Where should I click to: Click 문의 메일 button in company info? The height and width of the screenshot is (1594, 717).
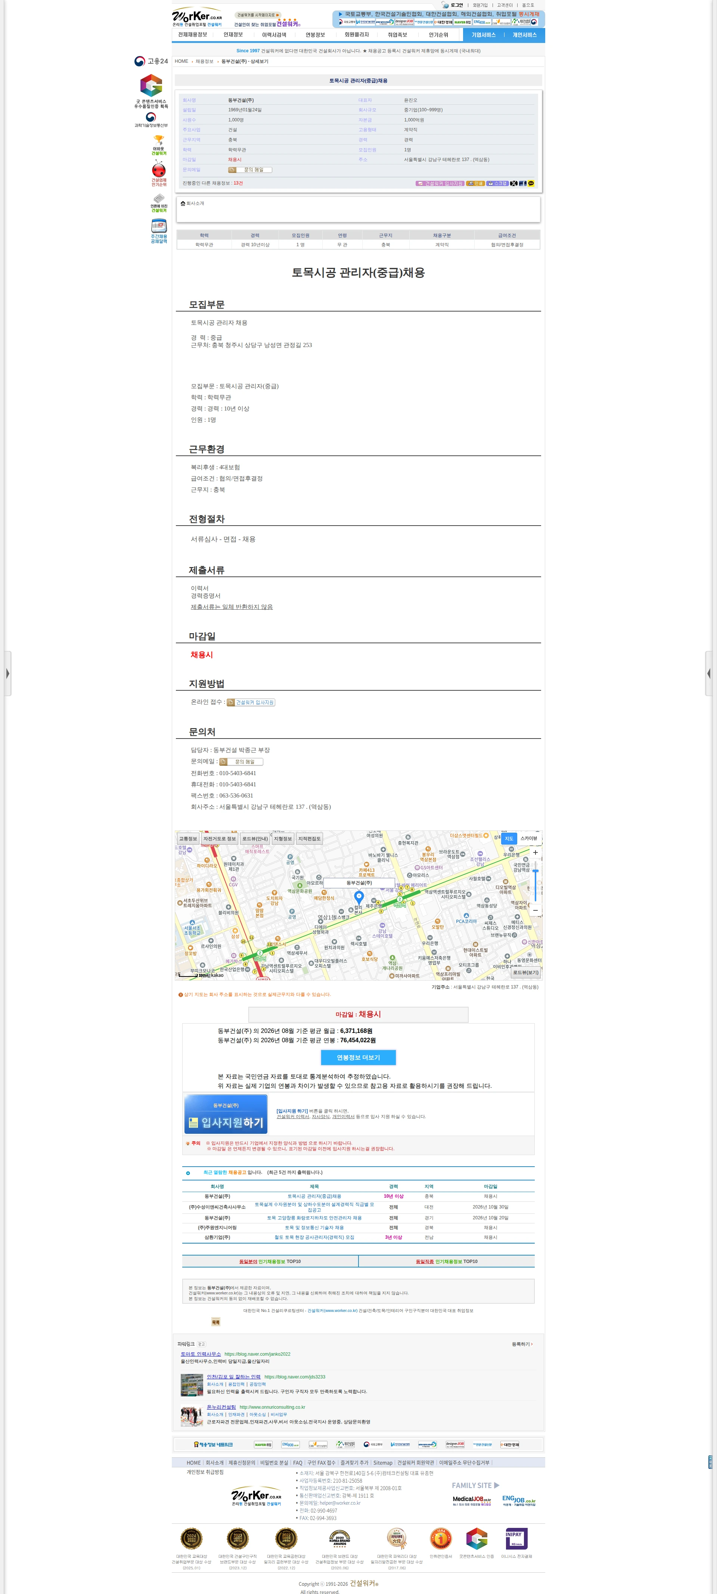point(250,170)
